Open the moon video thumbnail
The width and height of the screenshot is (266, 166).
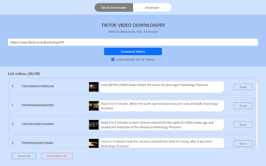pyautogui.click(x=93, y=87)
